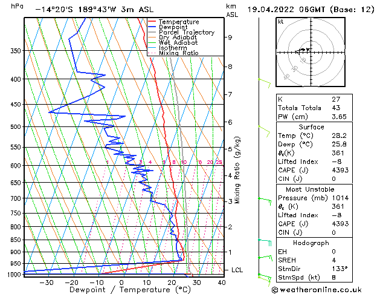The image size is (380, 294).
Task: Click the wind barb at 850 hPa level
Action: (265, 243)
